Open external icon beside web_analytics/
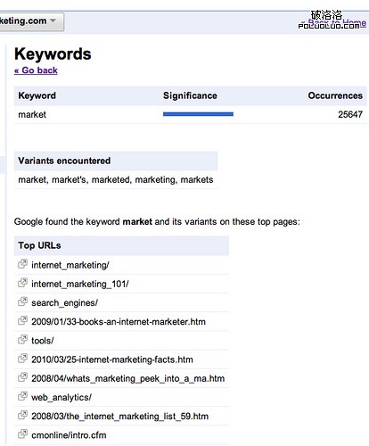 (x=22, y=396)
